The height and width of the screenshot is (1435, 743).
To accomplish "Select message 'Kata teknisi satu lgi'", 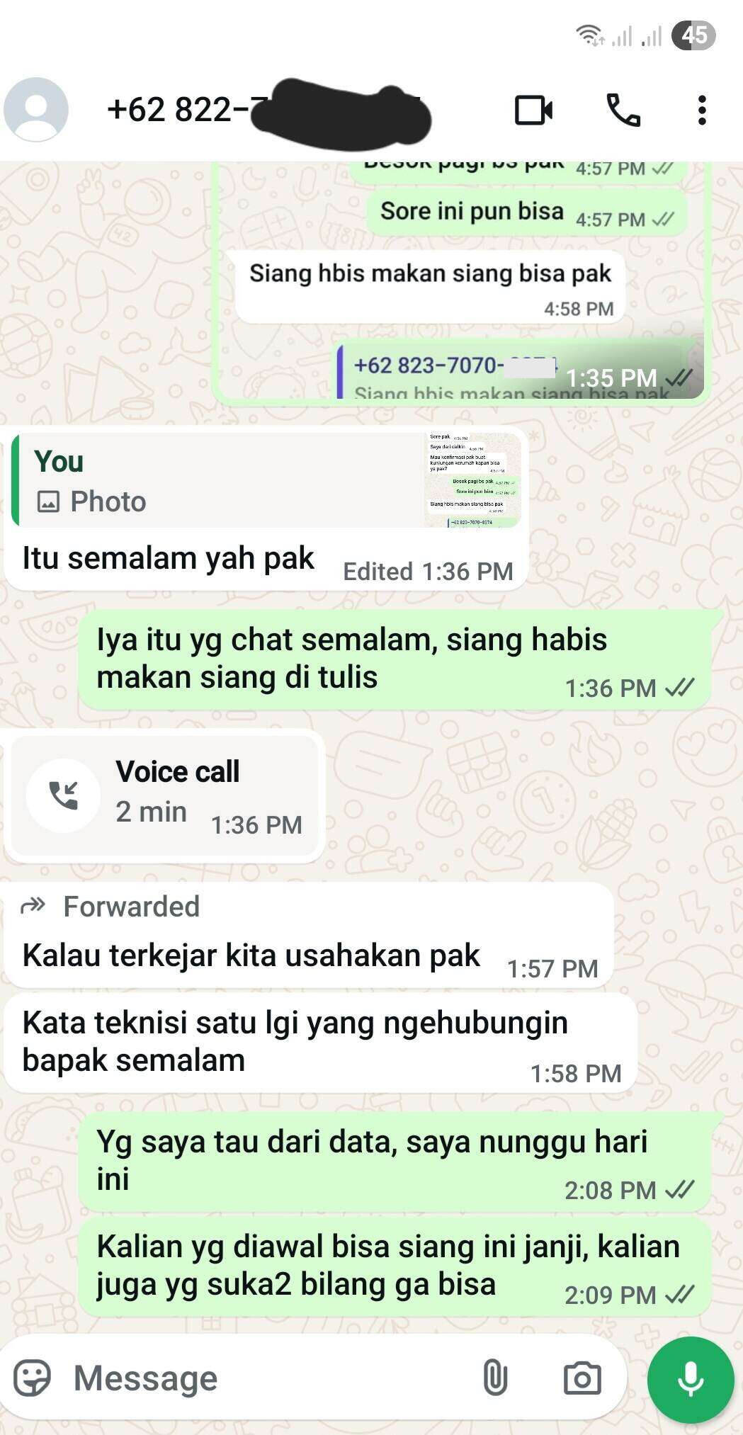I will click(x=320, y=1042).
